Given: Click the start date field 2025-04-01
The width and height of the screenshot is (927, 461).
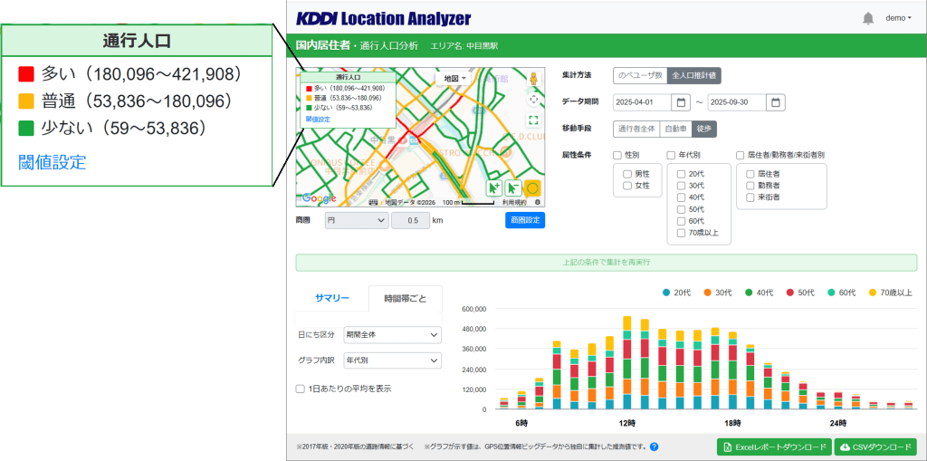Looking at the screenshot, I should (642, 101).
